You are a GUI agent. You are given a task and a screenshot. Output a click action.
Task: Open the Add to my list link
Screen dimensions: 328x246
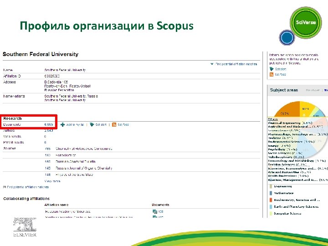click(x=75, y=125)
